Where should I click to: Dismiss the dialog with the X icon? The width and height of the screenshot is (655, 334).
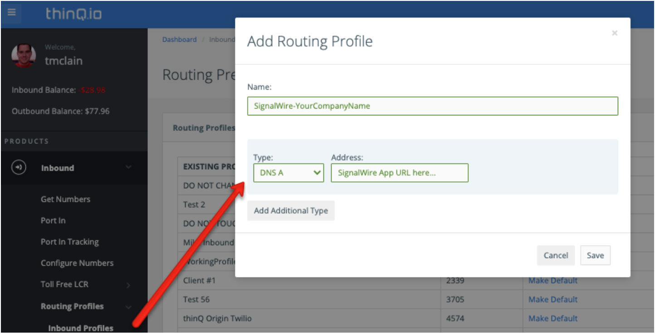point(615,33)
